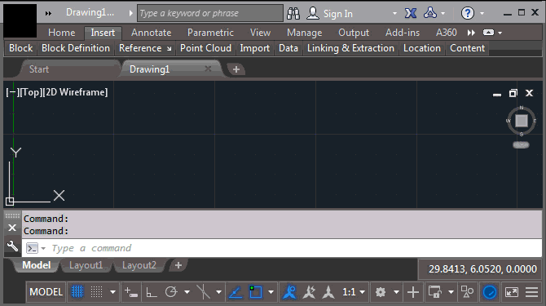This screenshot has width=546, height=306.
Task: Open the workspace switching dropdown arrow
Action: coord(396,291)
